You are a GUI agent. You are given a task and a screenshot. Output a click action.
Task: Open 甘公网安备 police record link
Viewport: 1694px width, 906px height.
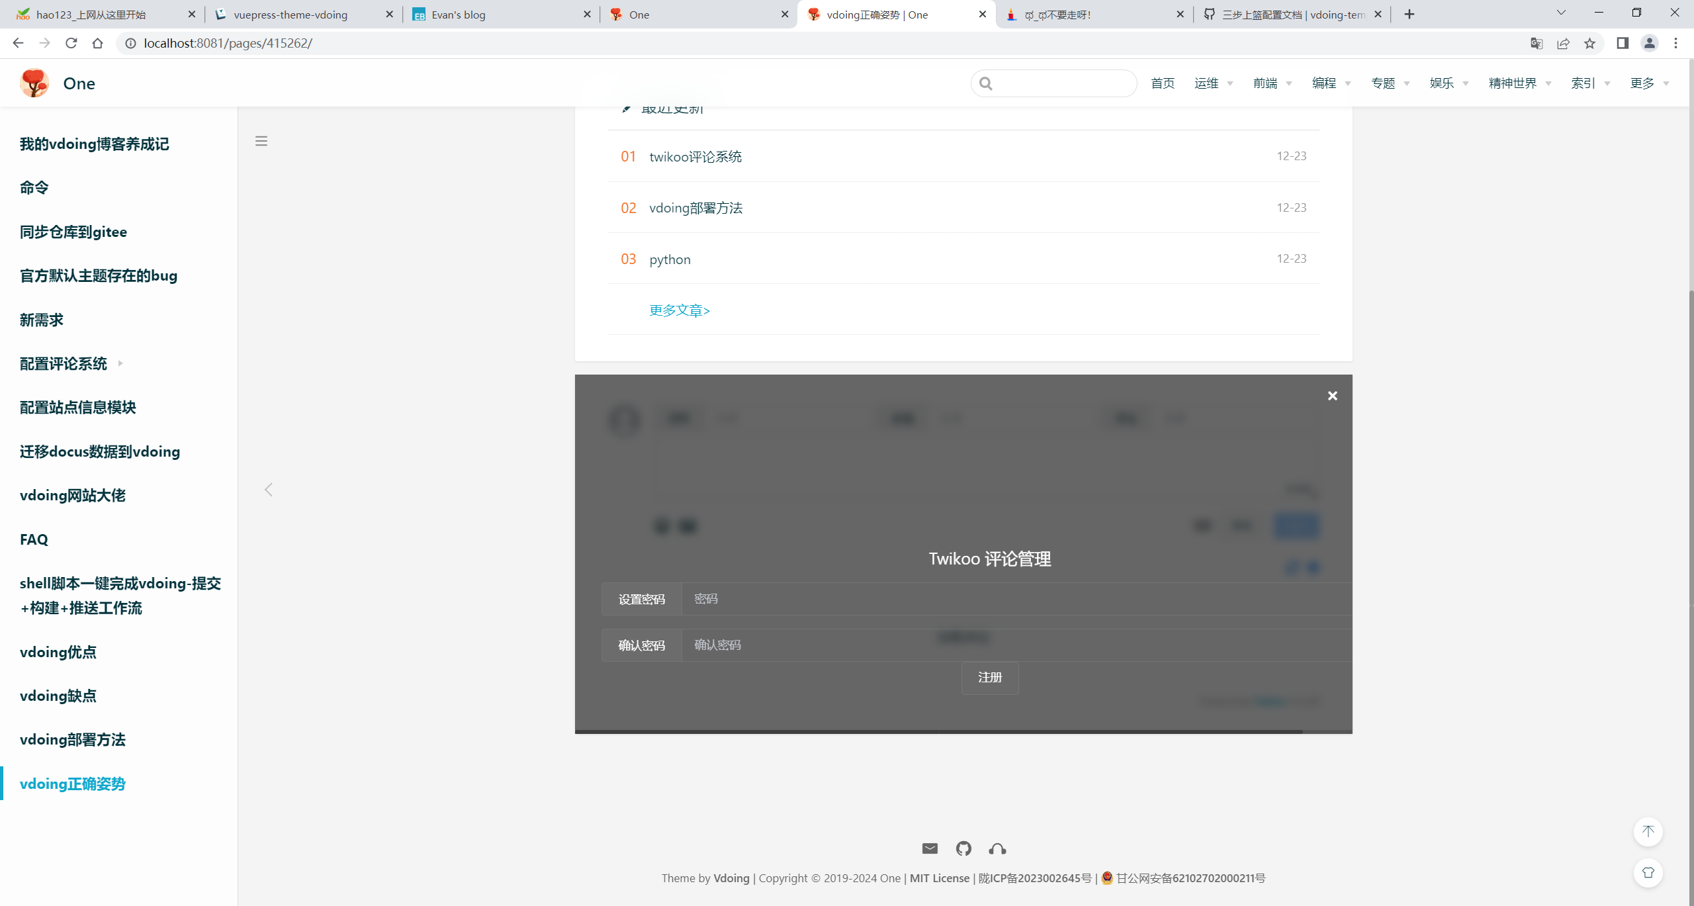[x=1190, y=878]
